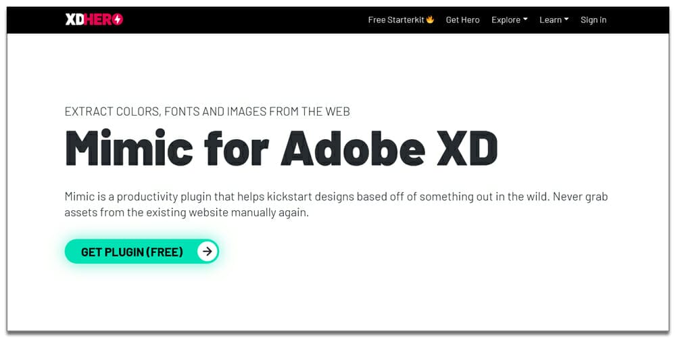Open the Learn menu

(x=550, y=20)
